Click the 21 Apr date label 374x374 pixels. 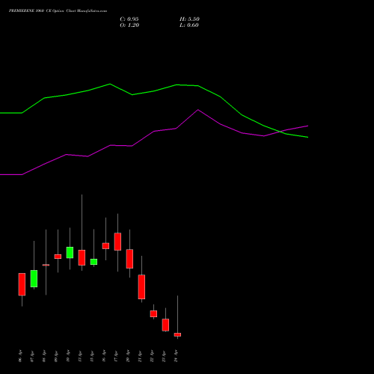(140, 356)
